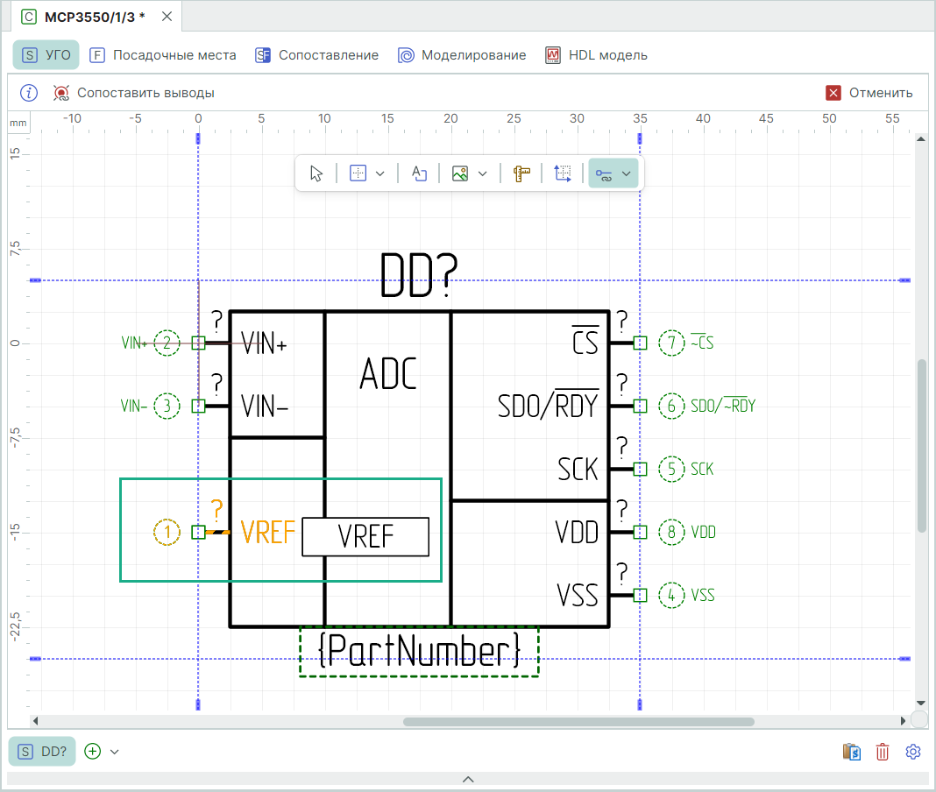Select the arrow pointer tool
The image size is (936, 792).
[316, 173]
